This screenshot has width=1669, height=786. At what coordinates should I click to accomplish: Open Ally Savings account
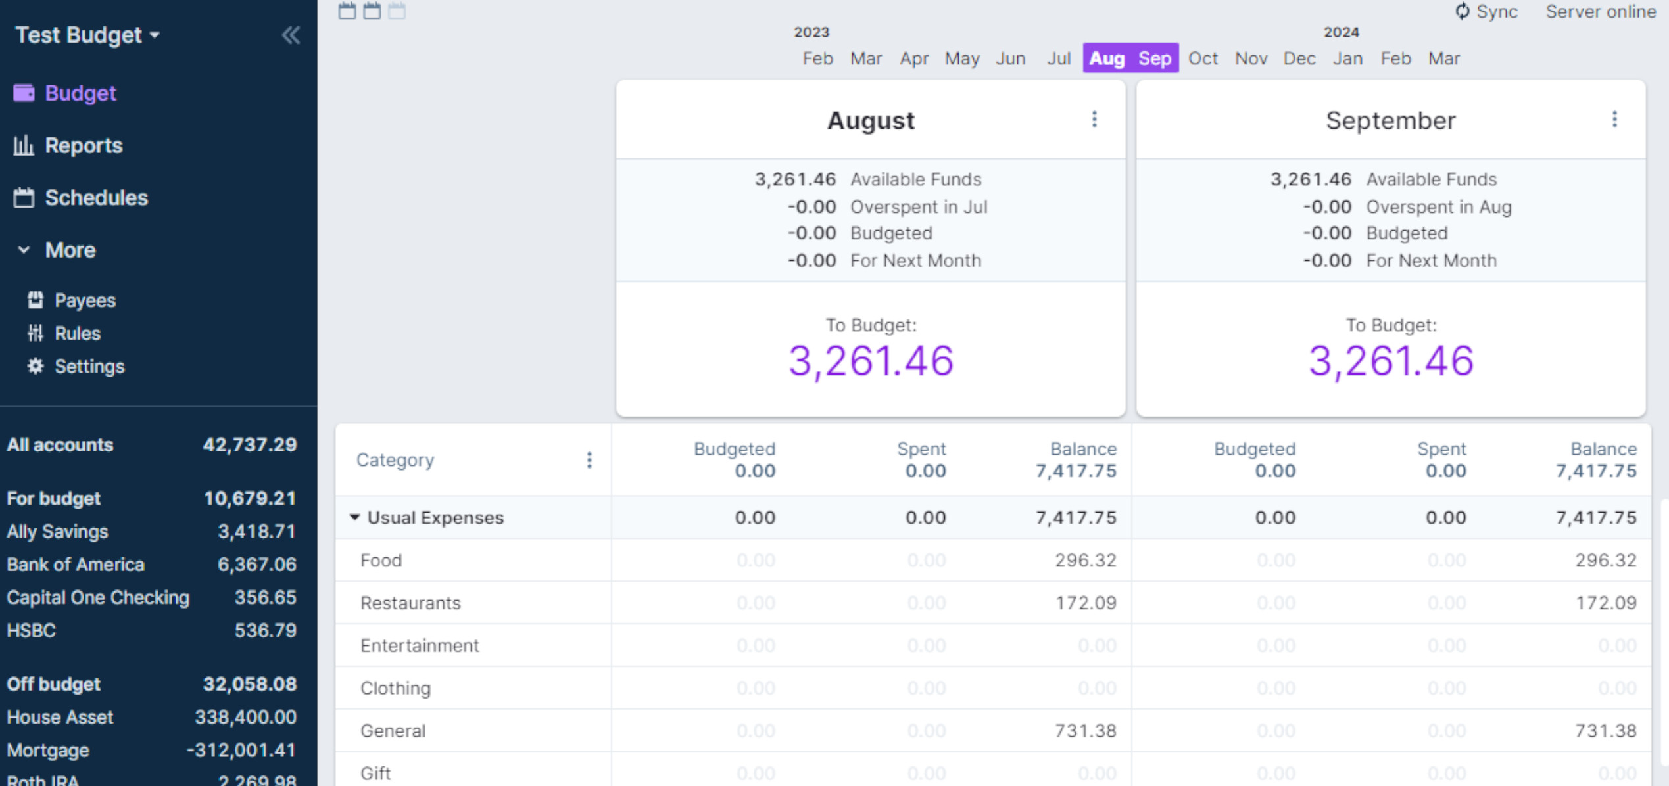point(57,532)
